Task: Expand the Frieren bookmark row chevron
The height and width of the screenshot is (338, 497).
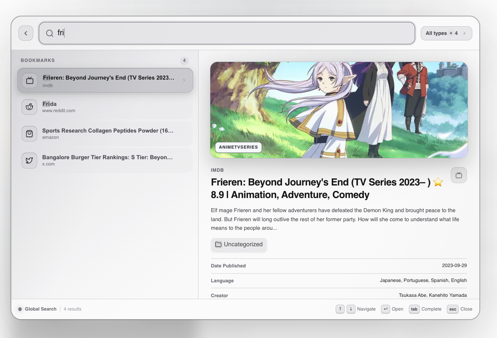Action: click(x=184, y=80)
